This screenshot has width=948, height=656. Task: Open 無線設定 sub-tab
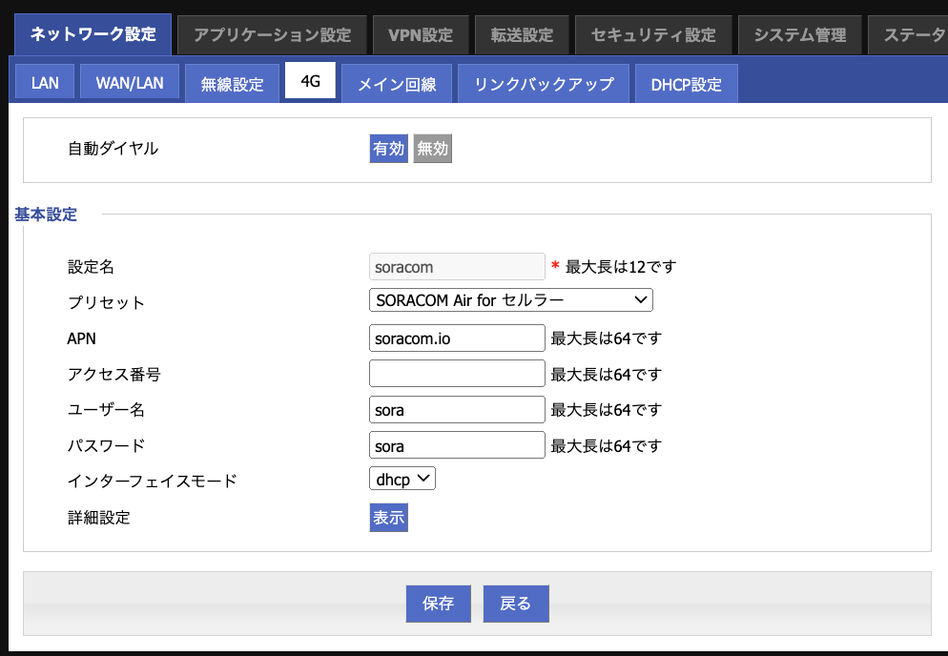tap(232, 84)
